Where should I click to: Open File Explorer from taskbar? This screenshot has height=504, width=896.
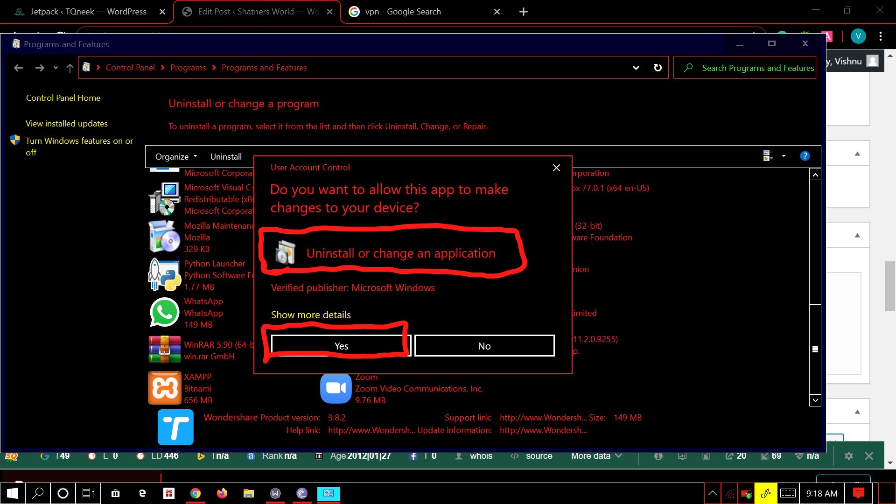coord(248,493)
